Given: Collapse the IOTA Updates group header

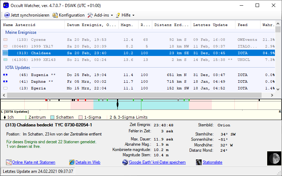Looking at the screenshot, I should 18,67.
